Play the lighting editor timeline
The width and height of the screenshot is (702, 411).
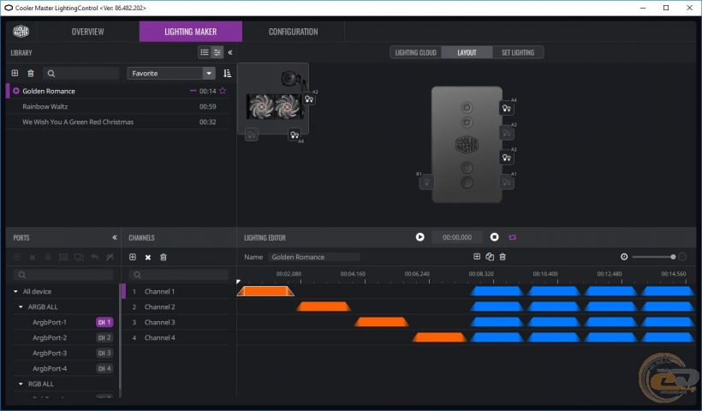(x=419, y=237)
